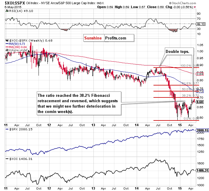
Task: Click the Chg -0.00 (-0.56%) header value
Action: coord(179,7)
